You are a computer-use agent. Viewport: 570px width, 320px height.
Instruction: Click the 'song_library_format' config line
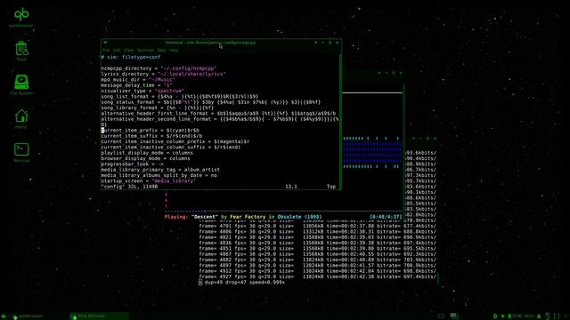158,108
